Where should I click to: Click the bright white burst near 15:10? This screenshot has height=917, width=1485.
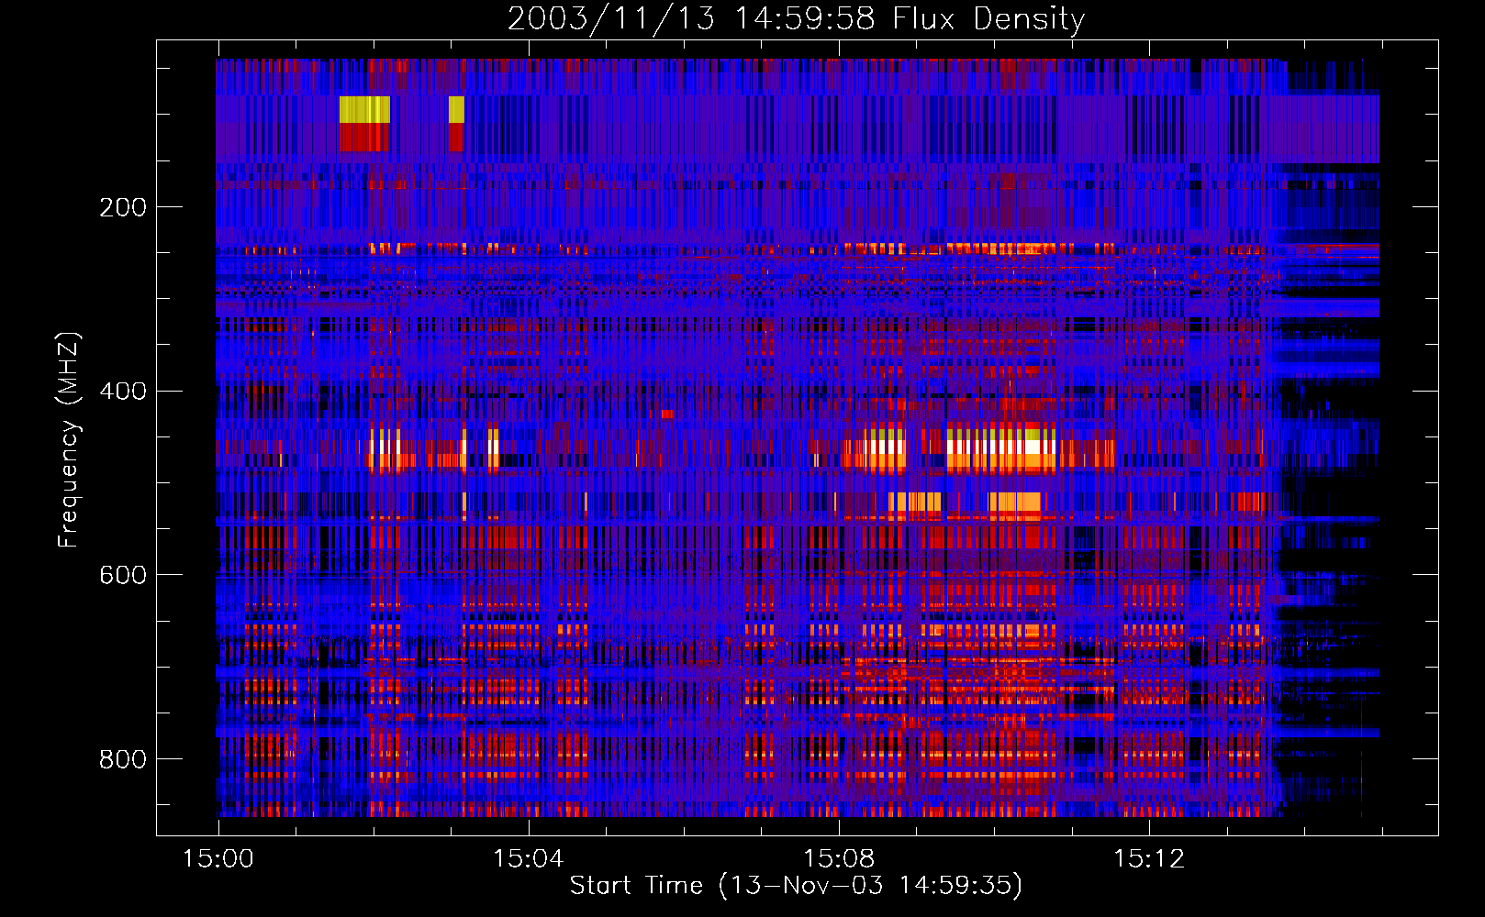(1001, 447)
